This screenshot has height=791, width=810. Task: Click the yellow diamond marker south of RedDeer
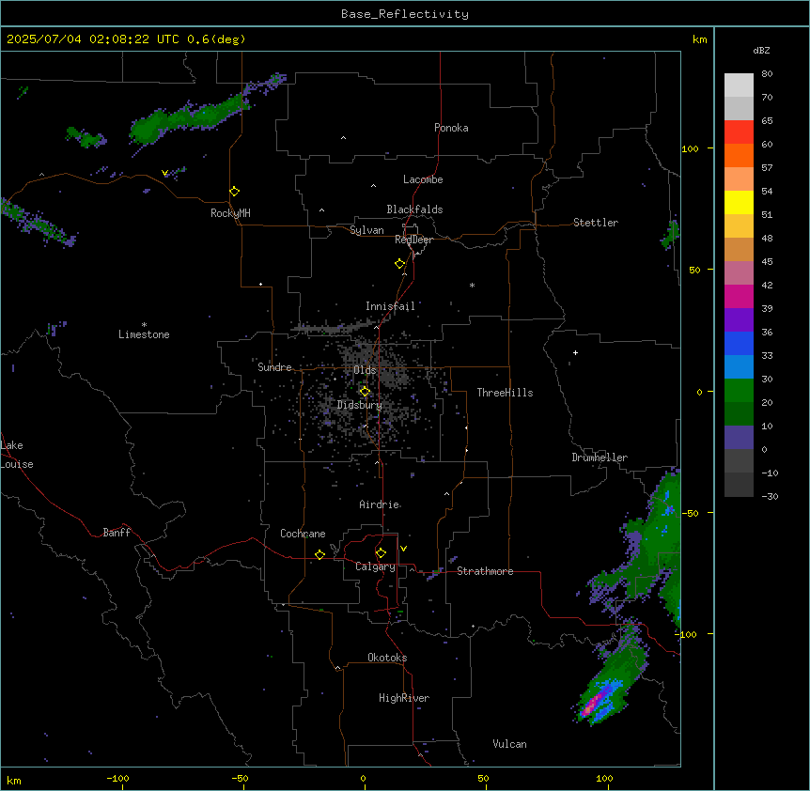(400, 264)
